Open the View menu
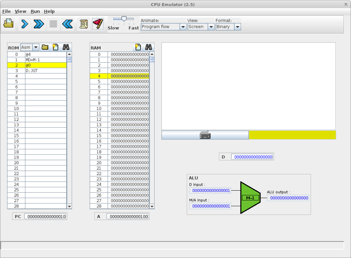This screenshot has width=351, height=258. tap(20, 11)
